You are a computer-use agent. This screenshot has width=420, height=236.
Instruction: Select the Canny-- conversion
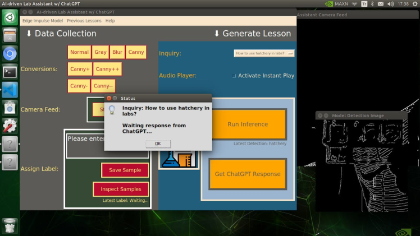(x=103, y=86)
